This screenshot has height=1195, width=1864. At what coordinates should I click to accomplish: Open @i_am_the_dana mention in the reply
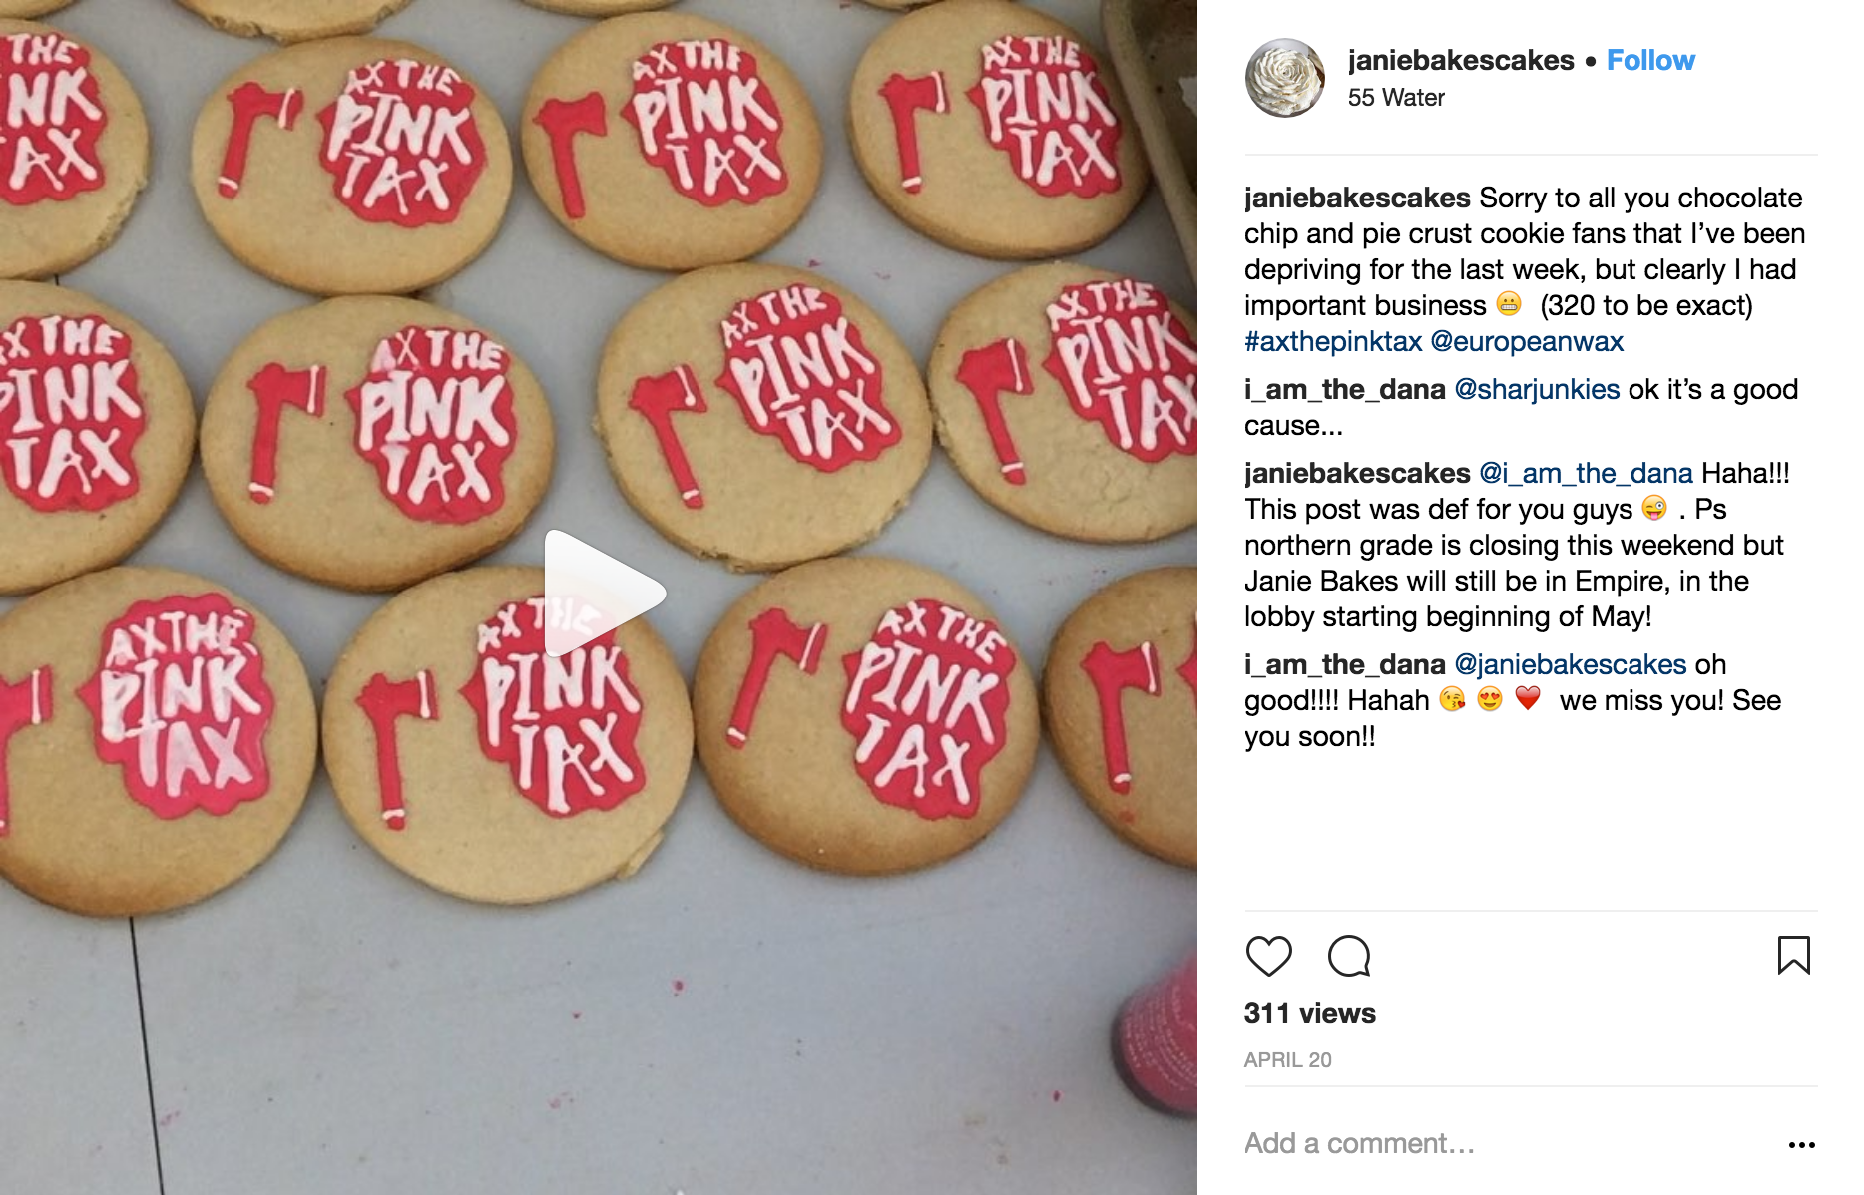[x=1586, y=473]
